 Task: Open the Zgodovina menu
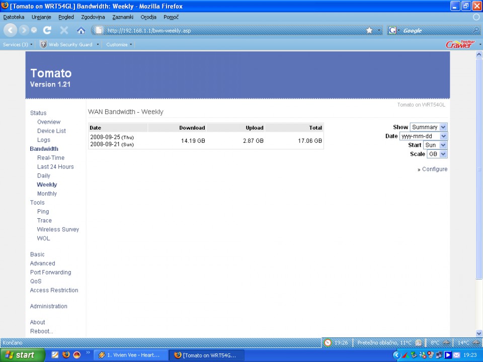93,17
